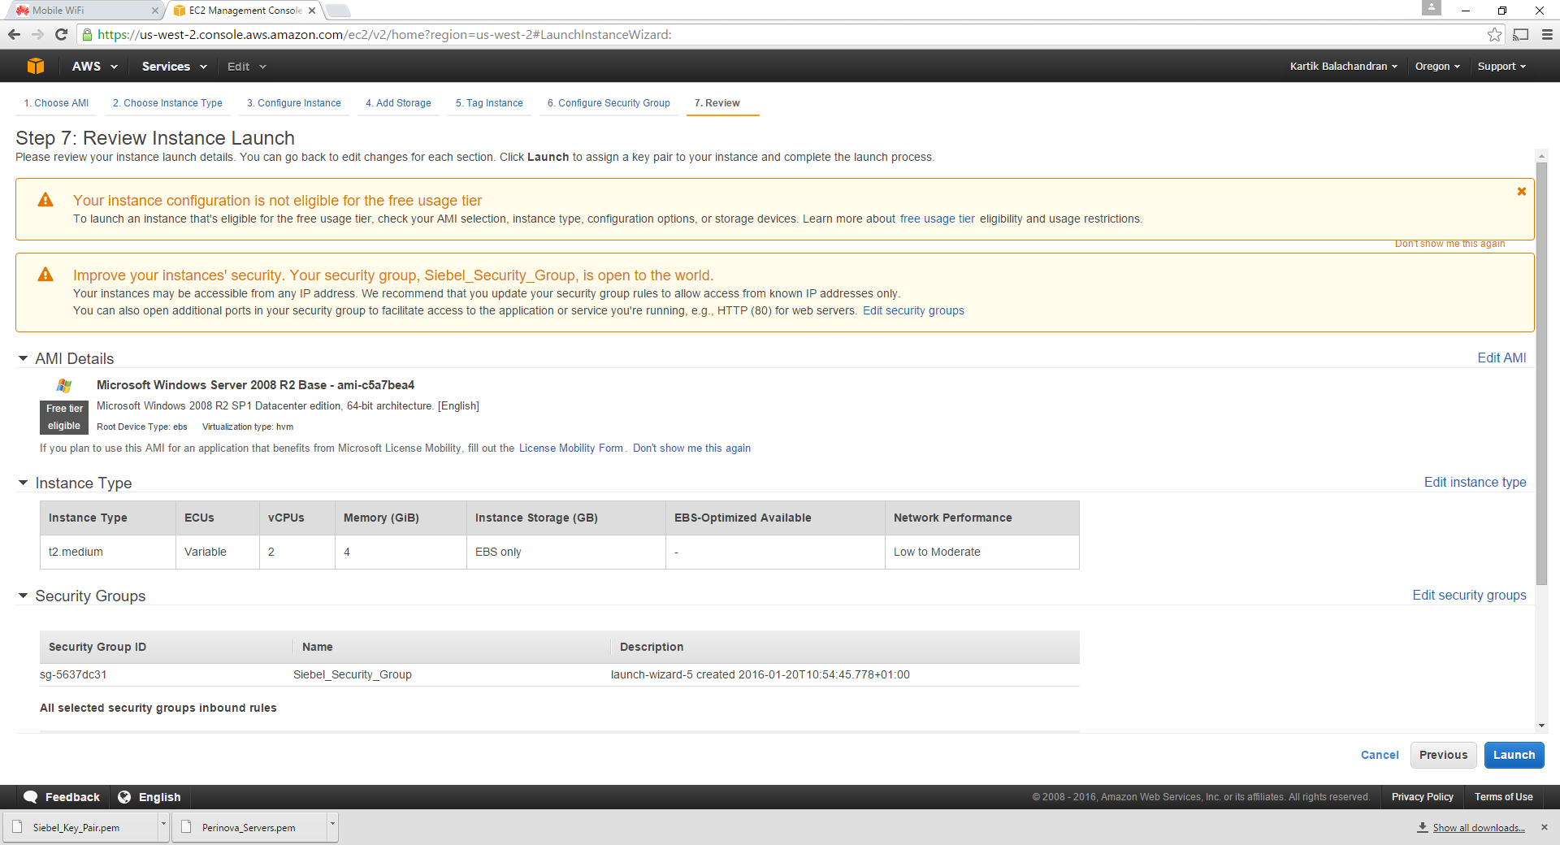The height and width of the screenshot is (845, 1560).
Task: Open Perinova_Servers.pem downloaded file
Action: (x=249, y=827)
